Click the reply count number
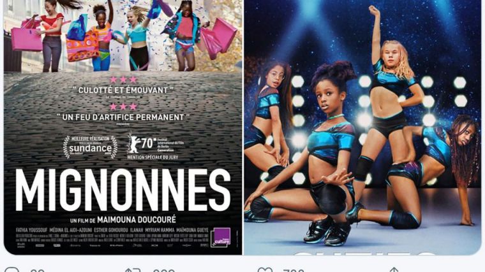 tap(38, 271)
